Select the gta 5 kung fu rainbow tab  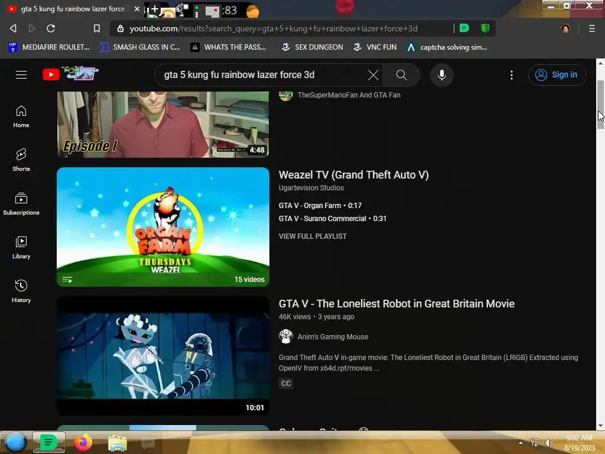click(73, 8)
